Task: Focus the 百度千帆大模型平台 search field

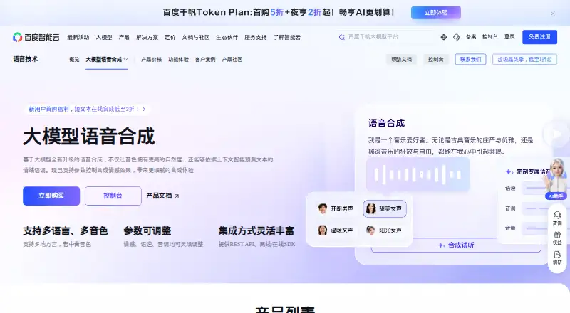Action: click(385, 37)
